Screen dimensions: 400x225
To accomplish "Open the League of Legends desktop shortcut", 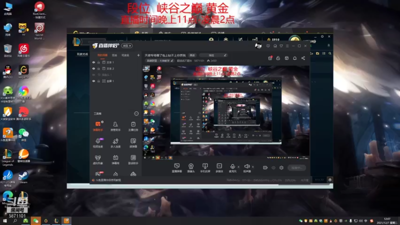I will click(7, 157).
